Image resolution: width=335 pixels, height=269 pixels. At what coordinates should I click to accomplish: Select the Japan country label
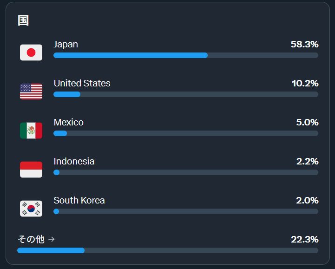(66, 45)
